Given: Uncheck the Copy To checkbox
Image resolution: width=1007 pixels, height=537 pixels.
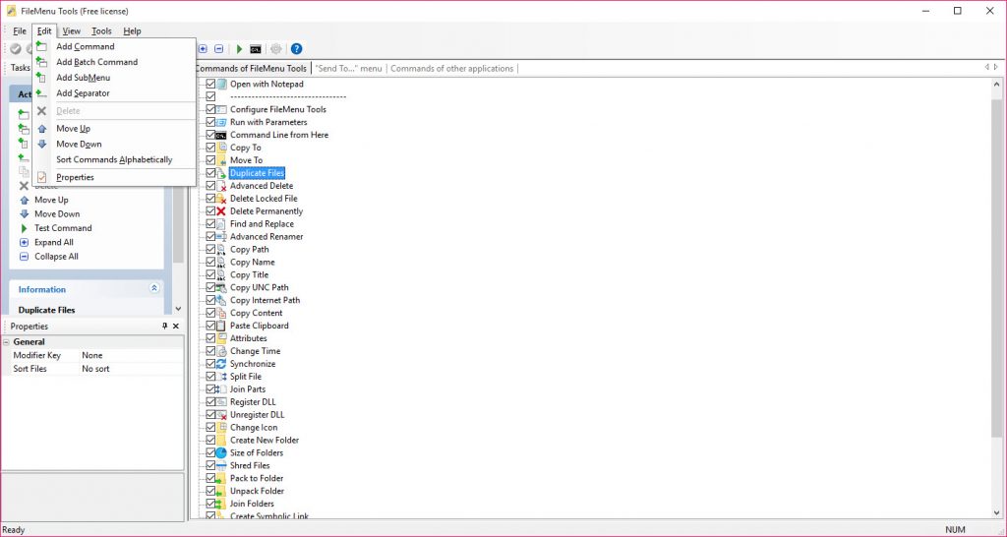Looking at the screenshot, I should 210,148.
